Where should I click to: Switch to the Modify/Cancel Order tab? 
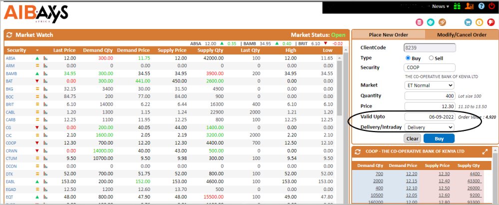tap(462, 34)
